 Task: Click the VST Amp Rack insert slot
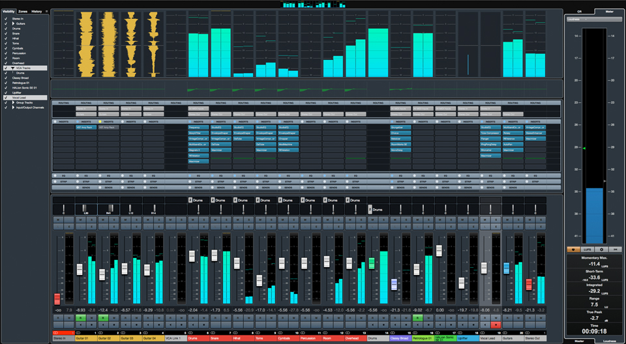[85, 128]
